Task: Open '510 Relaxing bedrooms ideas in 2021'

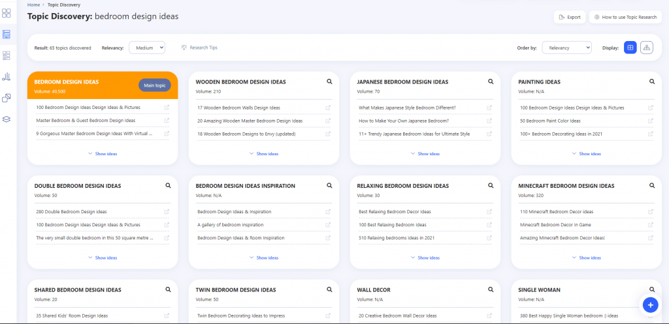Action: pos(397,237)
